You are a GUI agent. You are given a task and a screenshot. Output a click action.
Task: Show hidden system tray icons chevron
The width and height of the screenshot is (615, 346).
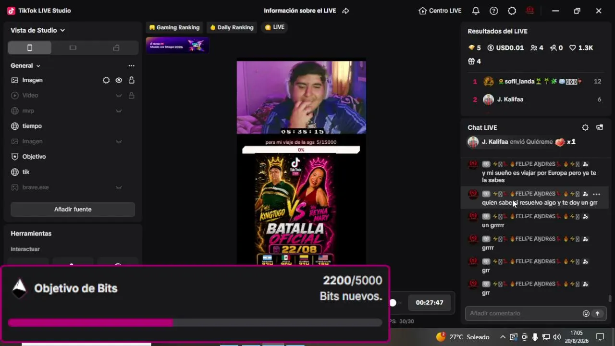tap(503, 337)
